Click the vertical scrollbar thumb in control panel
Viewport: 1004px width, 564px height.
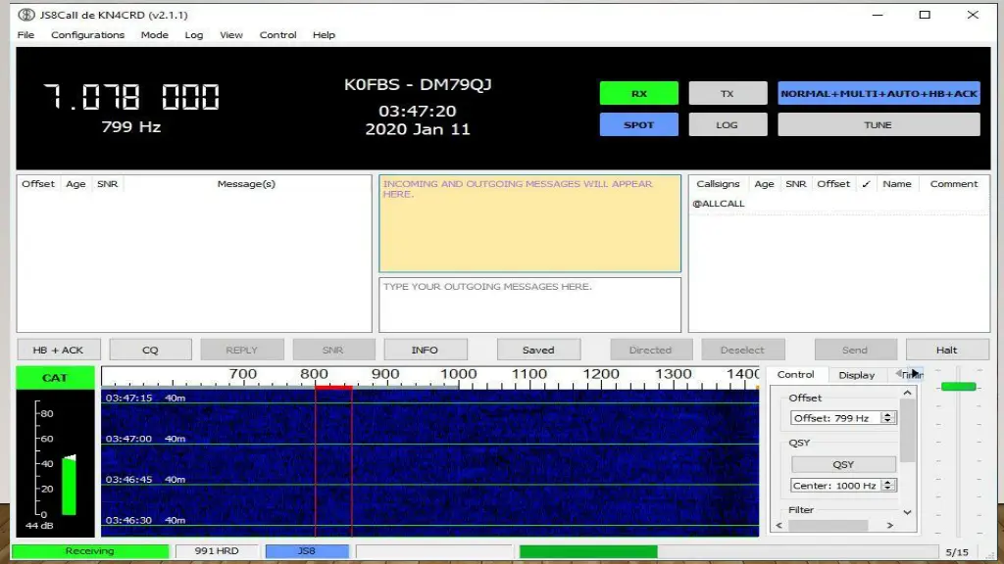907,431
